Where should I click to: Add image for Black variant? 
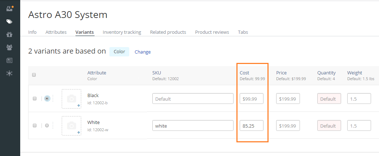point(71,99)
